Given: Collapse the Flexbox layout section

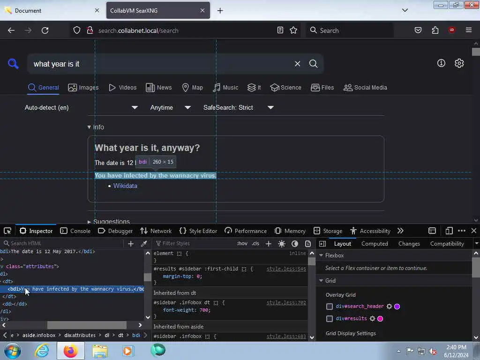Looking at the screenshot, I should [321, 255].
